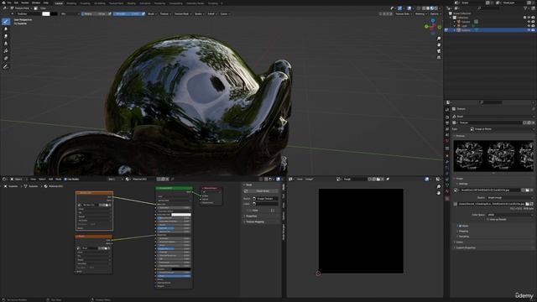
Task: Switch to the Texture Paint workspace tab
Action: coord(116,3)
